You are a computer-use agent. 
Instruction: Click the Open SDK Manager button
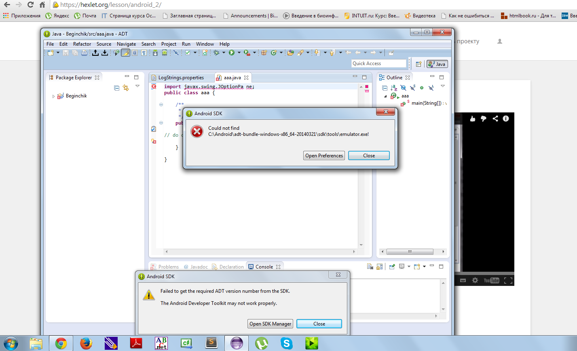tap(271, 324)
